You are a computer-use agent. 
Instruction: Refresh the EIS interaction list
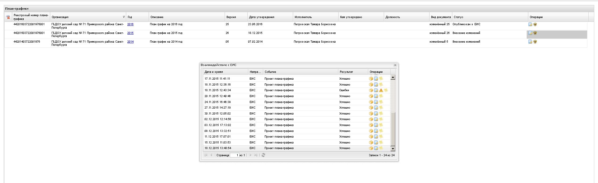[263, 155]
